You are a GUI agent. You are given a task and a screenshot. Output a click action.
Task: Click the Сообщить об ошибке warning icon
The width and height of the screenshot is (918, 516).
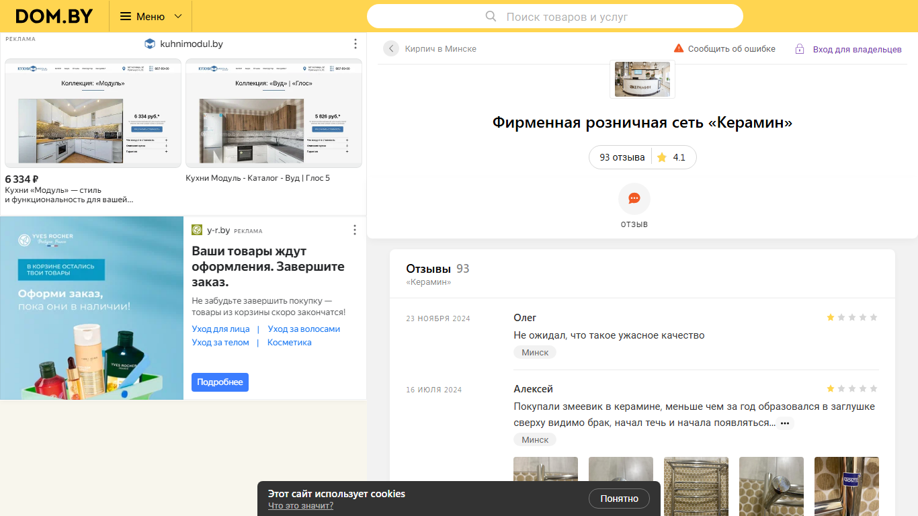click(x=679, y=48)
